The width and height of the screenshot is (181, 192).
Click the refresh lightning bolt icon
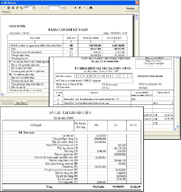point(17,8)
